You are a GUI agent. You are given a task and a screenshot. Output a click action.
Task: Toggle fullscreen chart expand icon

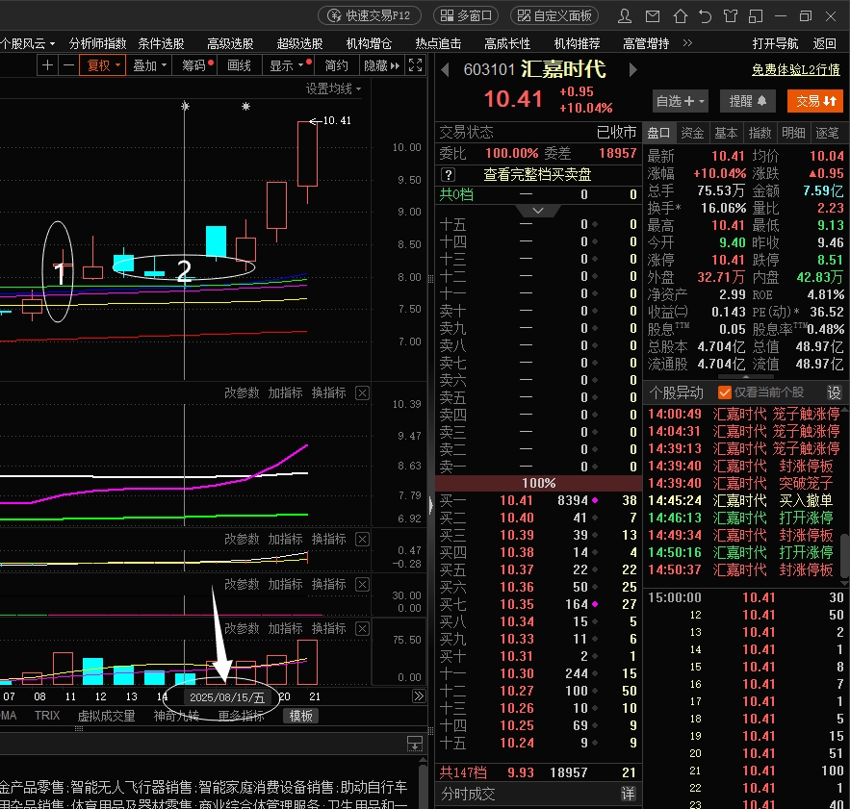tap(415, 65)
